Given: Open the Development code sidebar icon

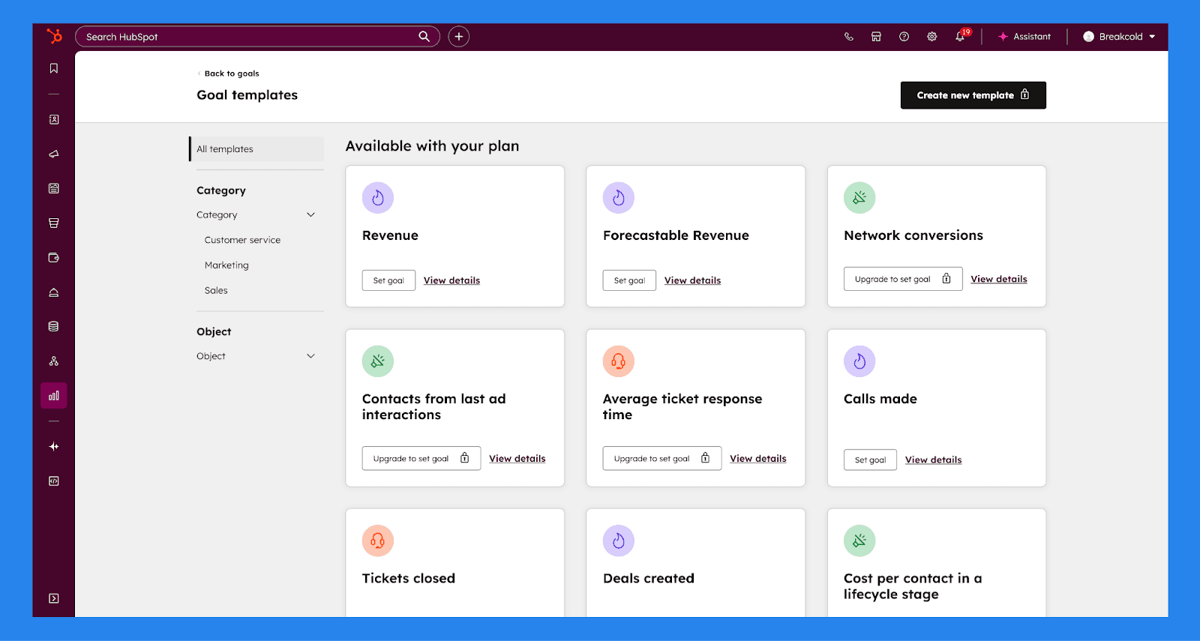Looking at the screenshot, I should (x=54, y=481).
